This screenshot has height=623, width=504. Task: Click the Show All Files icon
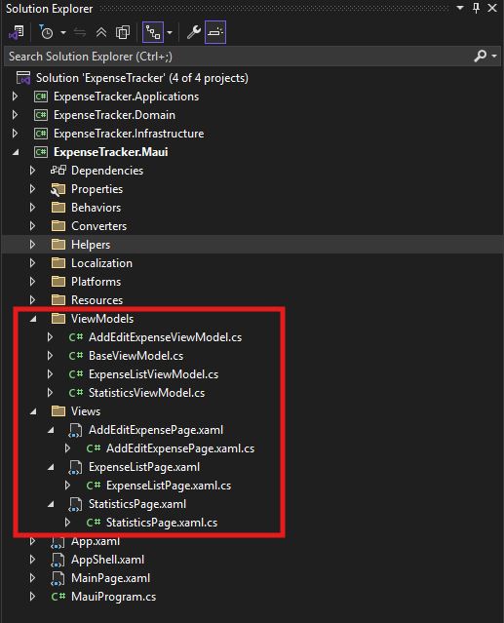[x=122, y=32]
